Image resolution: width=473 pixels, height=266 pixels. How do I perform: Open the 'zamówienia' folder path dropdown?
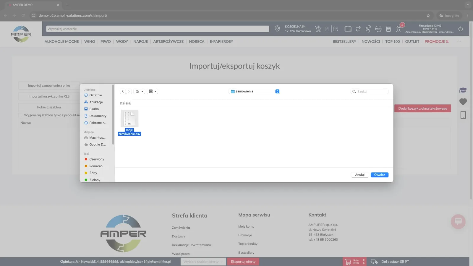[254, 91]
